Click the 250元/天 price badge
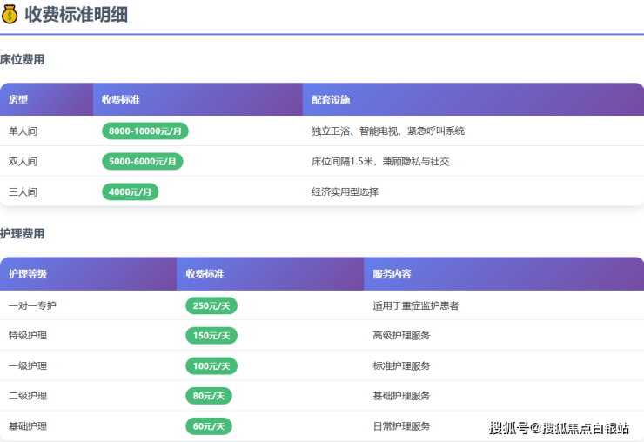 [x=211, y=306]
